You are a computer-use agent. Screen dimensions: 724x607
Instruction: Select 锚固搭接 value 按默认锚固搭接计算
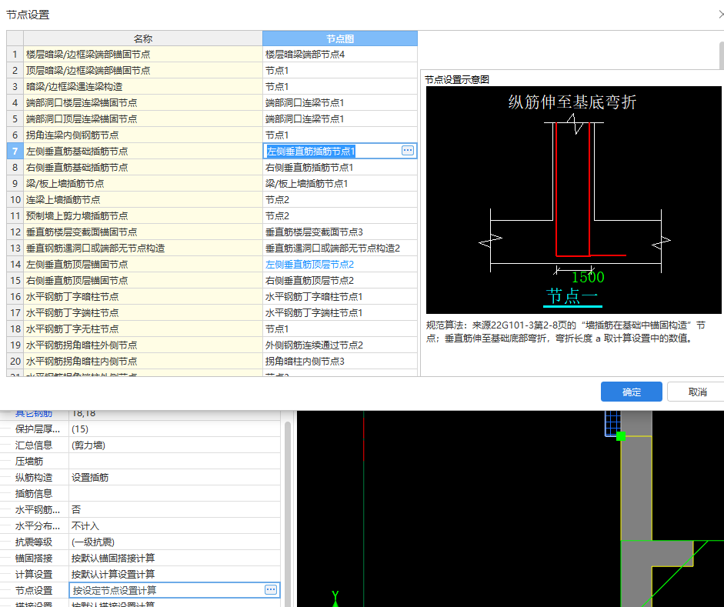coord(175,558)
